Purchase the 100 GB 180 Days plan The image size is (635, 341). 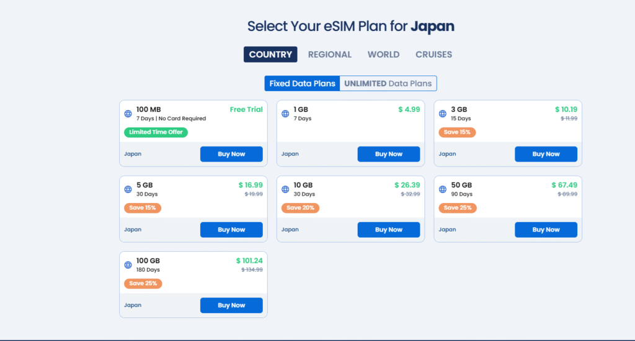231,305
